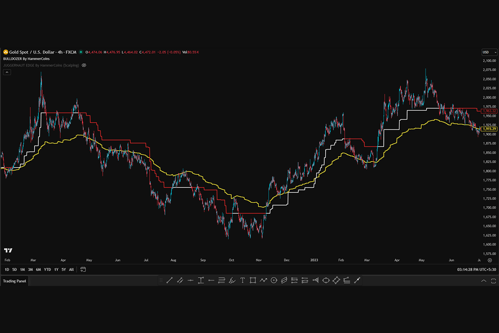The width and height of the screenshot is (499, 333).
Task: Select the Text drawing tool
Action: (242, 281)
